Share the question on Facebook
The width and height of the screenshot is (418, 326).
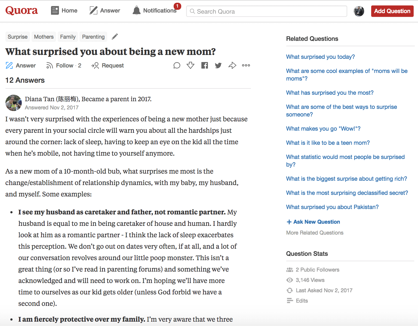pyautogui.click(x=205, y=65)
